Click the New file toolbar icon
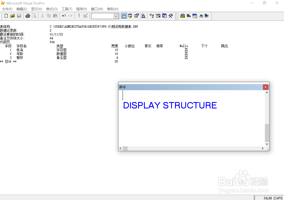284x200 pixels. tap(6, 16)
